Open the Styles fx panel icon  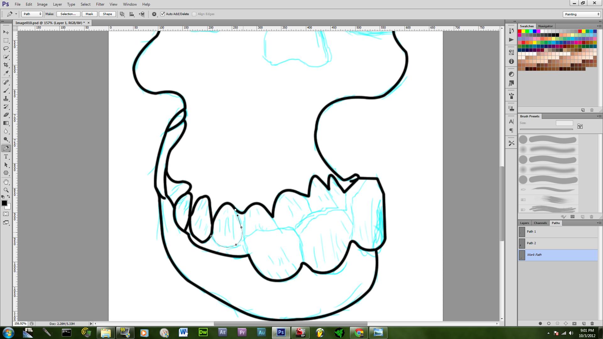pos(511,83)
